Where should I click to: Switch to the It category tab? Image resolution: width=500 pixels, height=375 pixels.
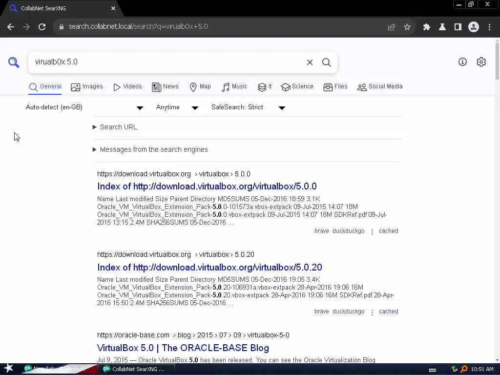(265, 87)
